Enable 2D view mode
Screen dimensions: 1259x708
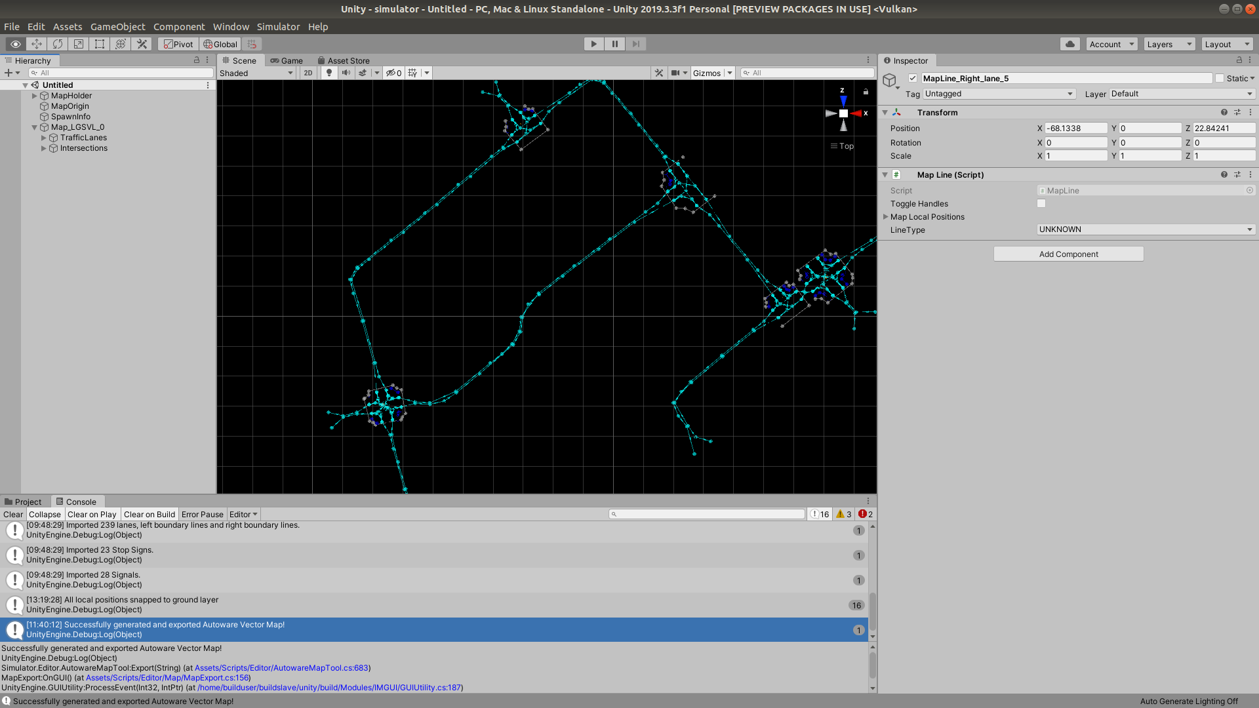tap(308, 73)
